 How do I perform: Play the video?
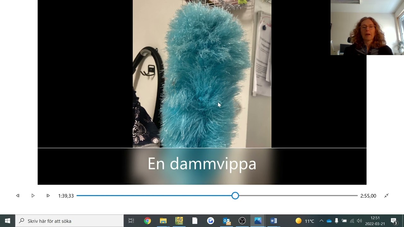pyautogui.click(x=33, y=196)
